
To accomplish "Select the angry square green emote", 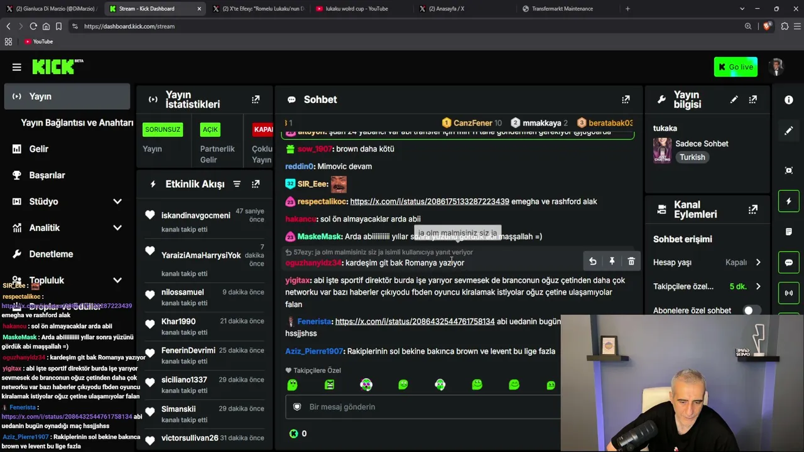I will point(329,384).
